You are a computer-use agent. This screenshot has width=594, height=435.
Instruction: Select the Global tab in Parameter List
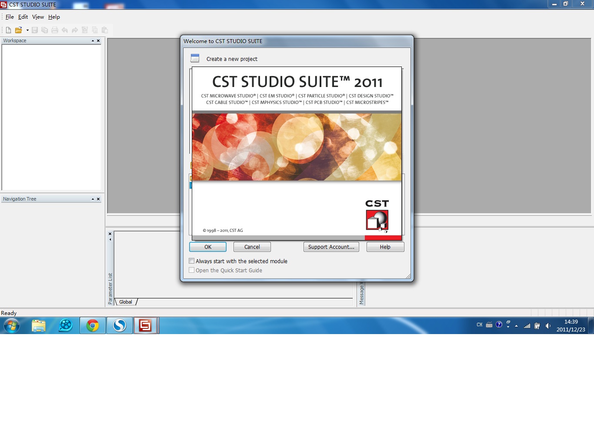click(126, 302)
